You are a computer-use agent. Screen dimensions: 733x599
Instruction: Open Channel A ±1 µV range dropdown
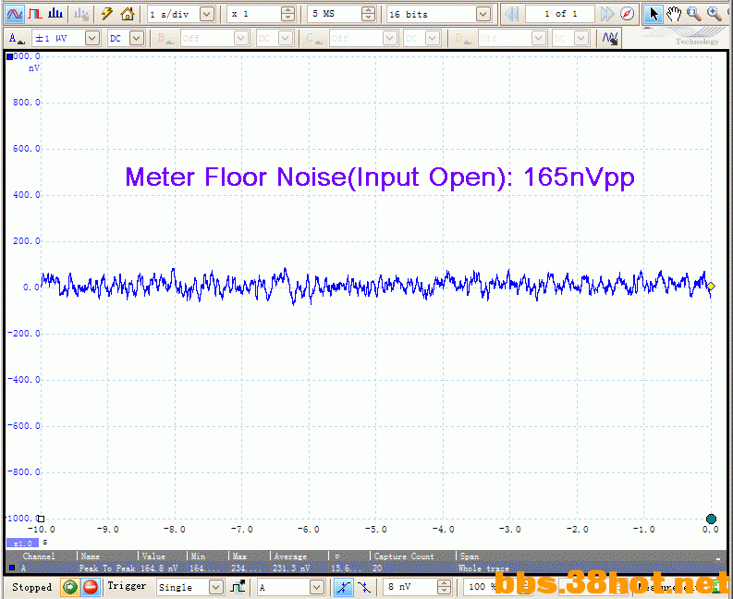coord(92,38)
